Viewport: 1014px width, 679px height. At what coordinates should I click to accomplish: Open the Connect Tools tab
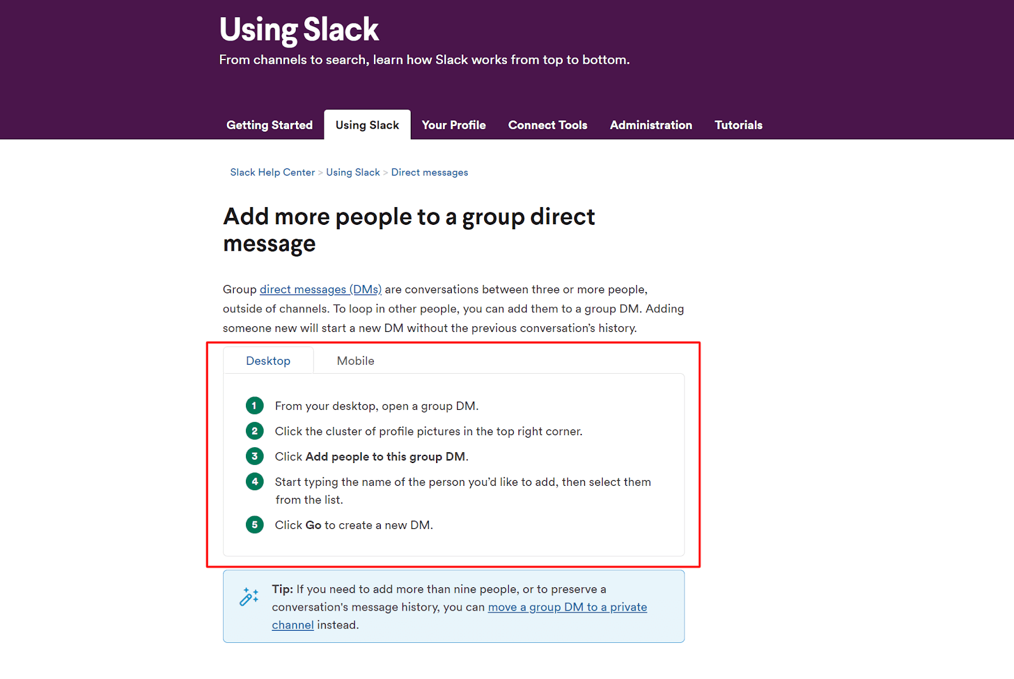[548, 125]
